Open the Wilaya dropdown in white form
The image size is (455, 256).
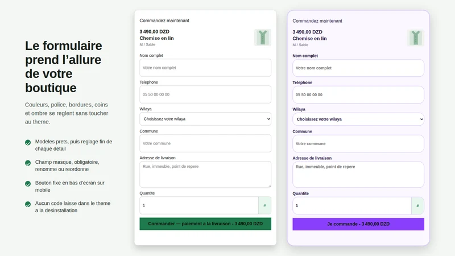point(205,119)
